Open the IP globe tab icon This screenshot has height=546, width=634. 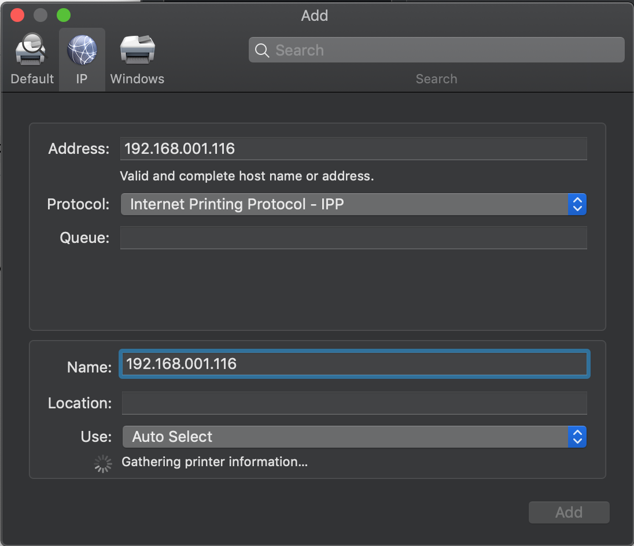click(82, 50)
